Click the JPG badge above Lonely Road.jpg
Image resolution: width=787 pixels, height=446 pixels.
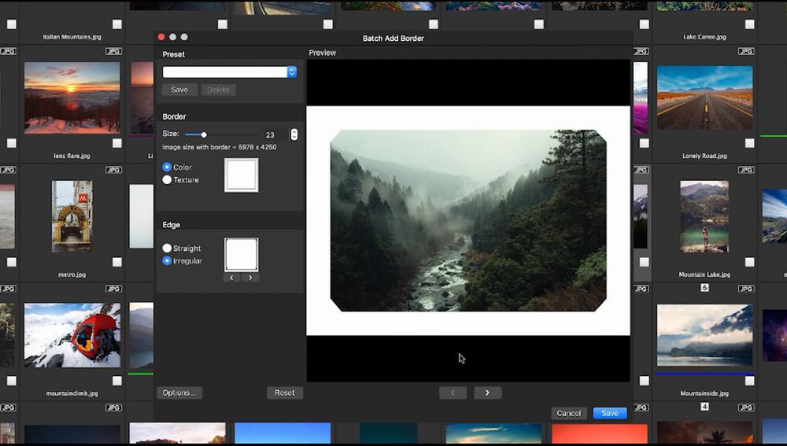click(x=746, y=51)
